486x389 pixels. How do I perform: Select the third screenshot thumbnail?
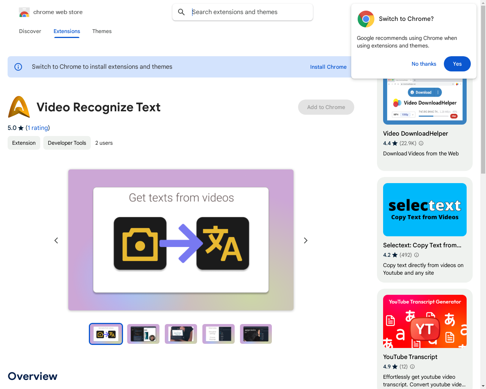click(x=181, y=334)
